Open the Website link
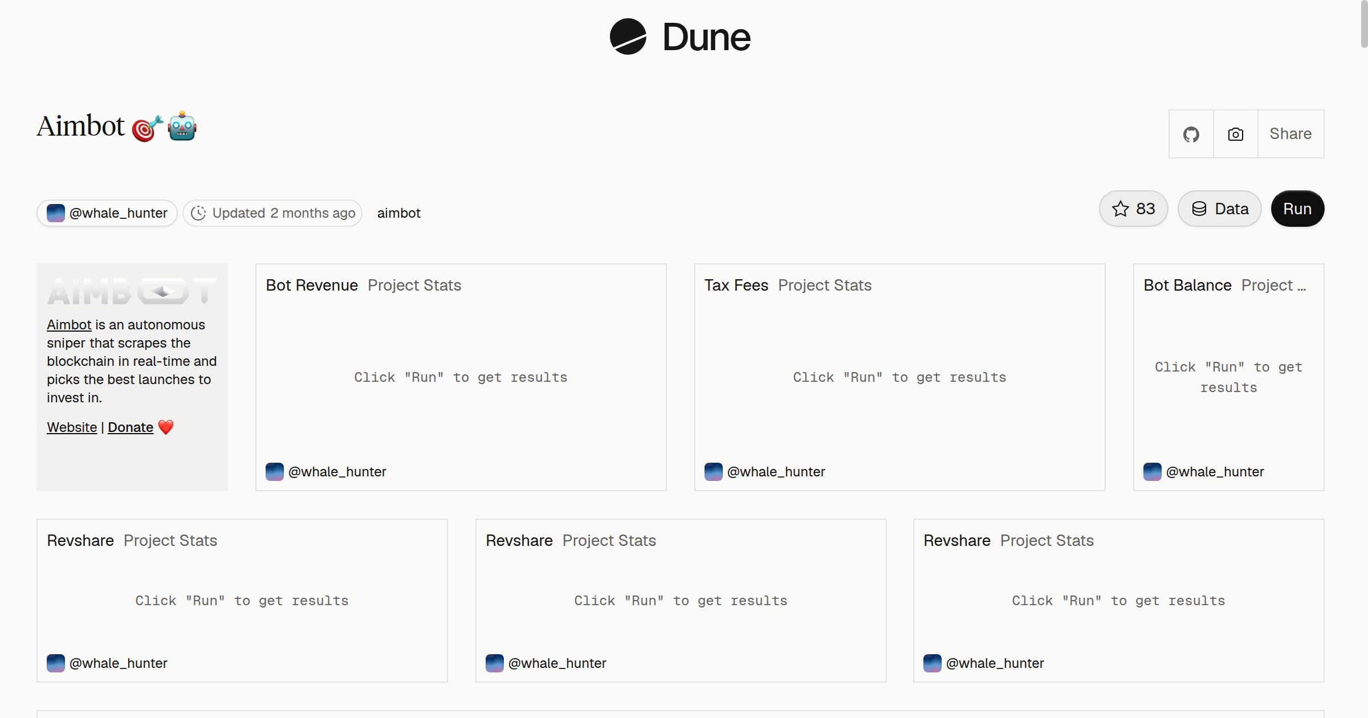Viewport: 1368px width, 718px height. tap(72, 427)
